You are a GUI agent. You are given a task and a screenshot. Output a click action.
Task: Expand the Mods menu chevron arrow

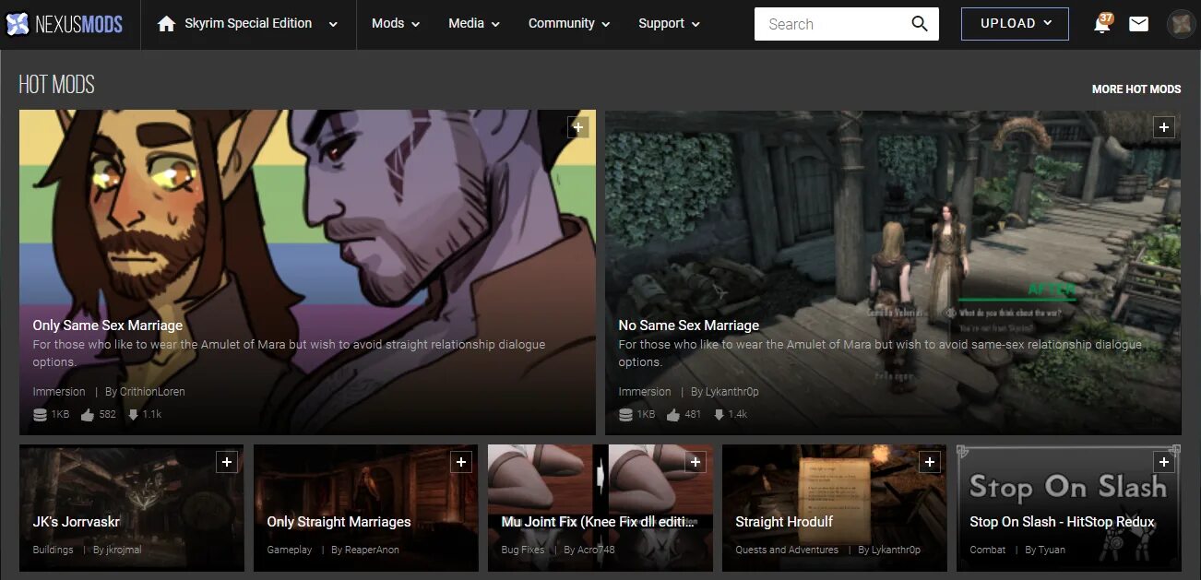tap(416, 25)
